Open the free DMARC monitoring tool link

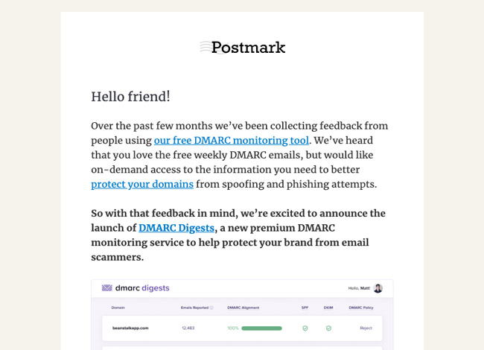pyautogui.click(x=231, y=141)
